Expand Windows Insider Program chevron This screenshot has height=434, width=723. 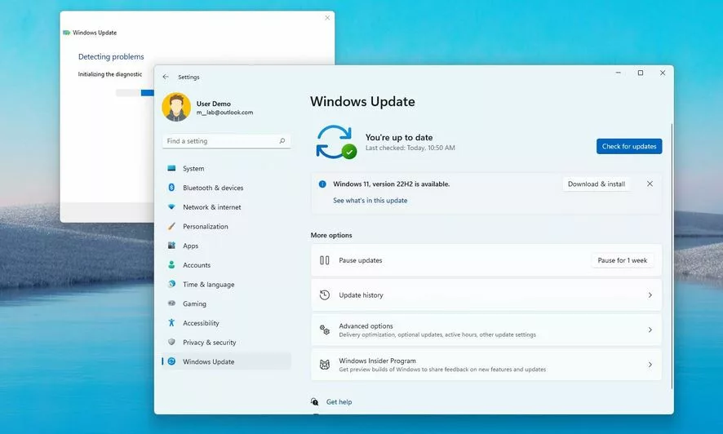tap(650, 365)
